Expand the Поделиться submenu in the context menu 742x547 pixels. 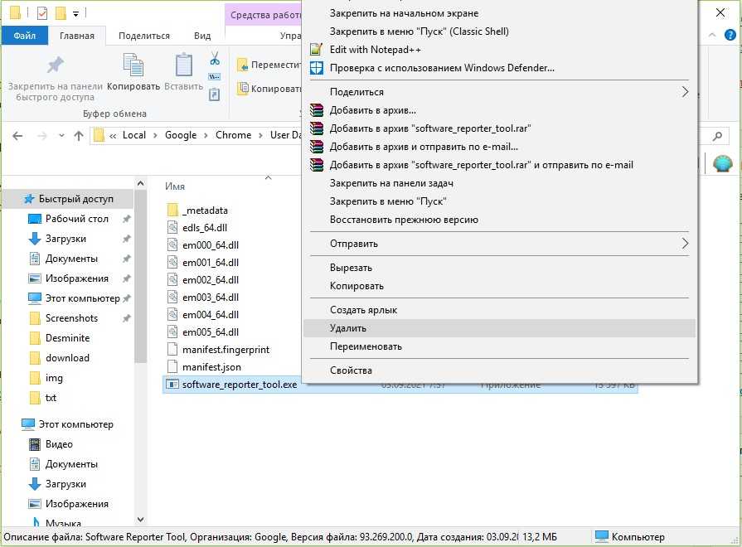685,92
